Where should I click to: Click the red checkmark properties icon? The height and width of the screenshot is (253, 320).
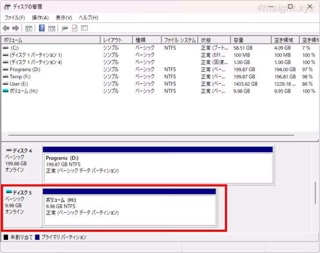[x=75, y=28]
